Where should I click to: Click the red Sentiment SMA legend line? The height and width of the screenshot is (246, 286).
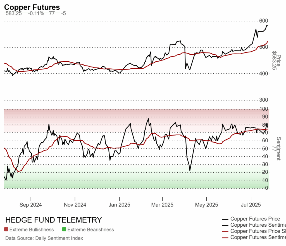point(225,238)
